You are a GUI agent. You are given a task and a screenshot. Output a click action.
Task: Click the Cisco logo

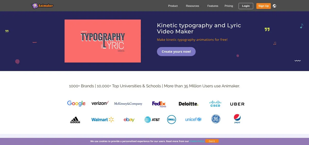215,104
